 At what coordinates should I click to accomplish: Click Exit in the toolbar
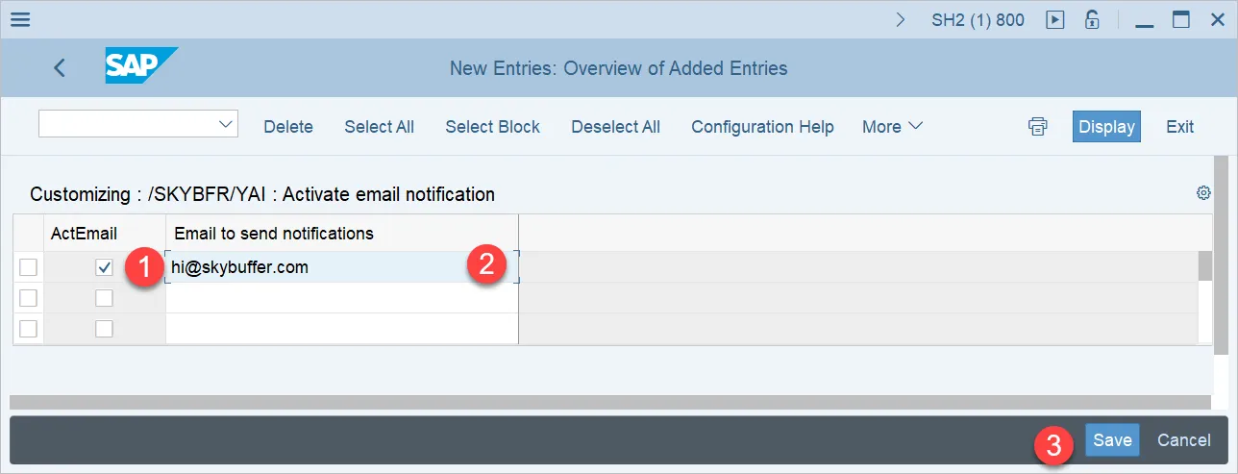click(1179, 127)
